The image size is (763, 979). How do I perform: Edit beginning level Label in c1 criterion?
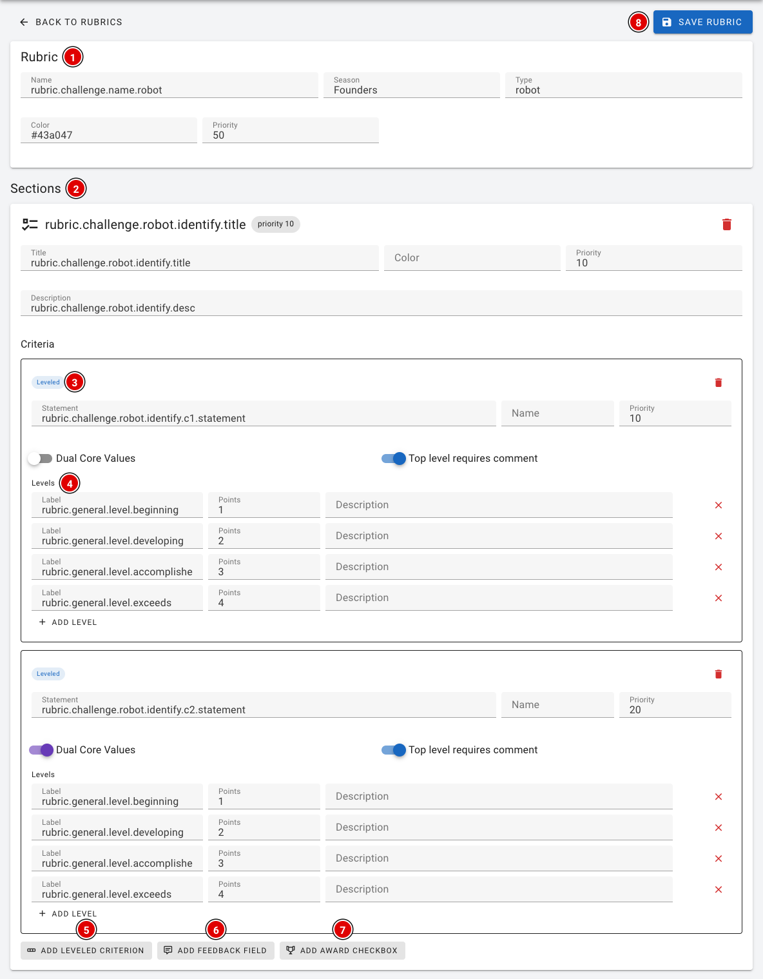coord(117,505)
